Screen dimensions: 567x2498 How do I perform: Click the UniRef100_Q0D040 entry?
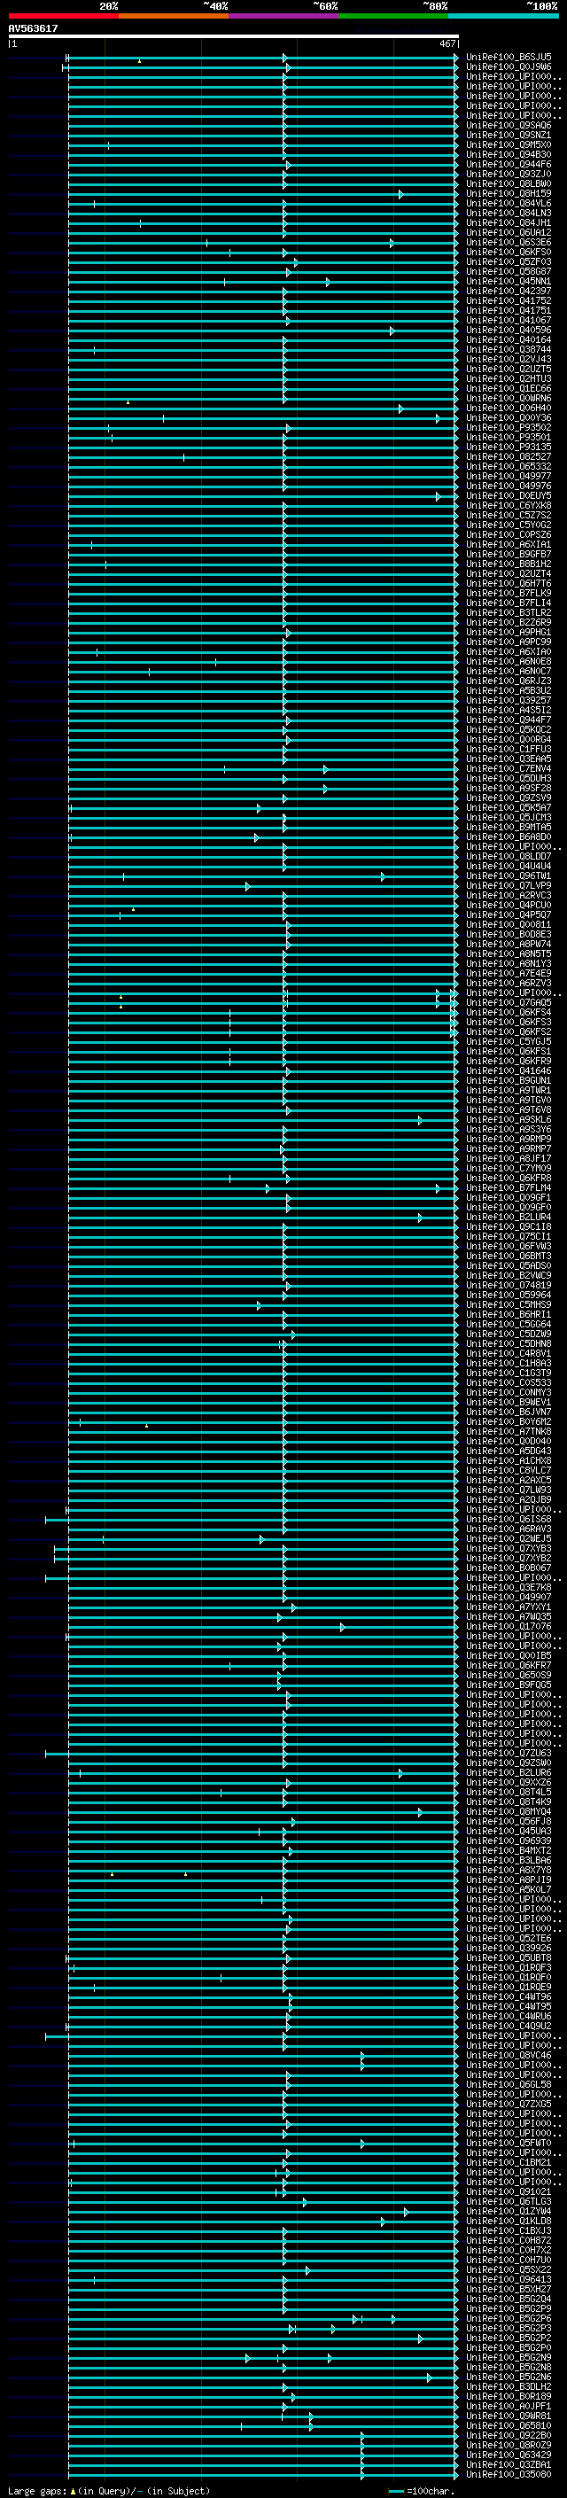click(x=509, y=1441)
